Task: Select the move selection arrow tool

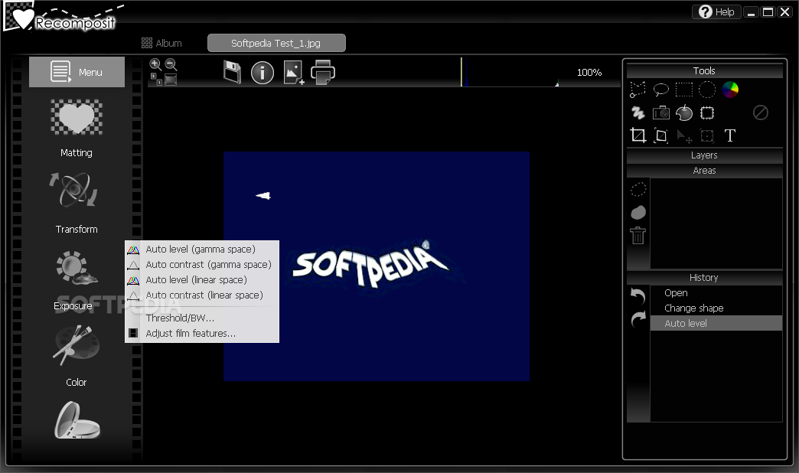Action: [684, 136]
